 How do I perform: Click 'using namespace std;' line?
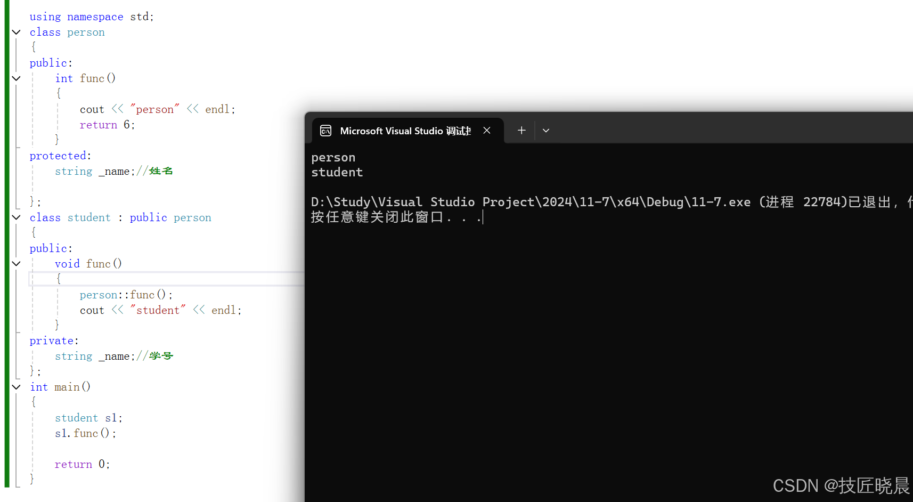pyautogui.click(x=92, y=17)
